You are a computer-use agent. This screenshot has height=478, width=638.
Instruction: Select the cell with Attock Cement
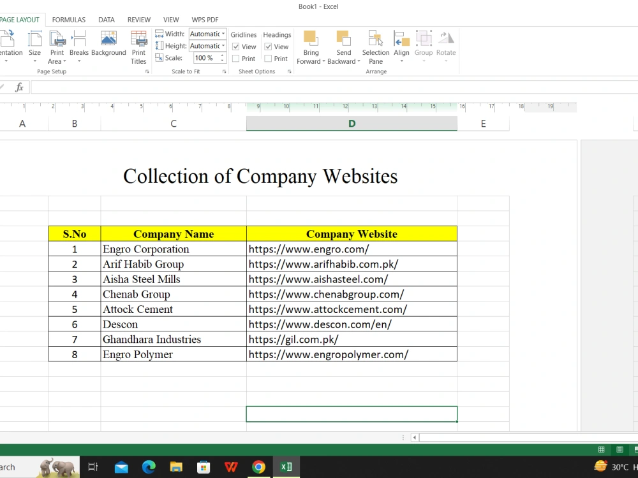[x=138, y=309]
